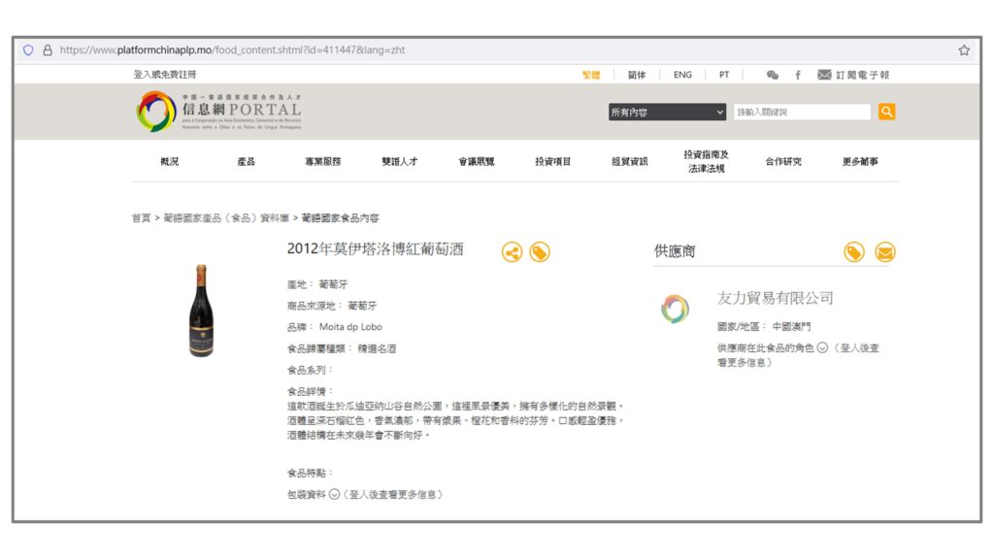Click the envelope icon to email the supplier
This screenshot has width=994, height=559.
[884, 252]
